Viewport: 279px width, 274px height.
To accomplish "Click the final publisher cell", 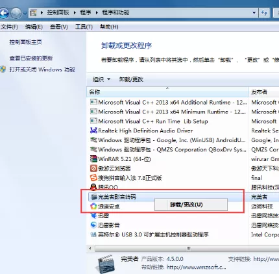I will 256,178.
